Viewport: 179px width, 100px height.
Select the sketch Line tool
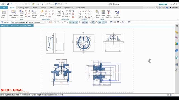pyautogui.click(x=86, y=11)
